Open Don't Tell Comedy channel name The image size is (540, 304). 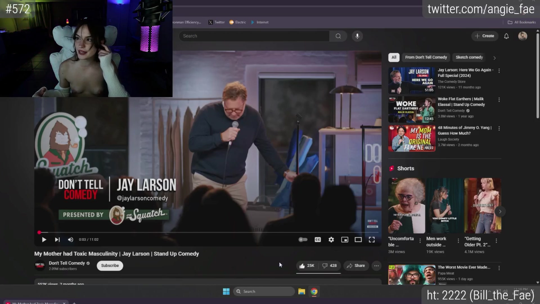click(67, 263)
